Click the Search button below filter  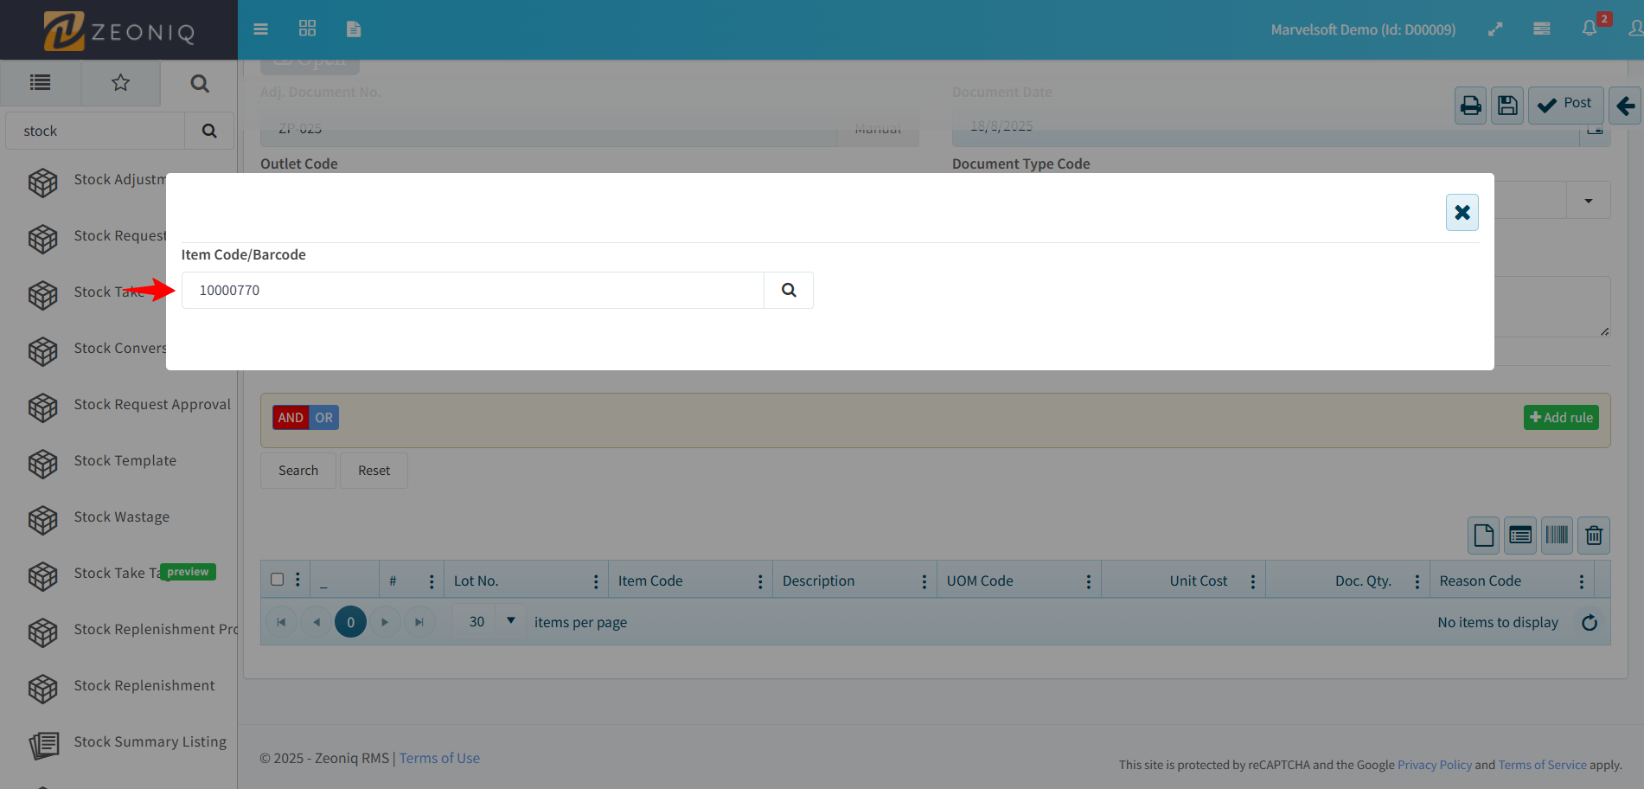tap(298, 471)
